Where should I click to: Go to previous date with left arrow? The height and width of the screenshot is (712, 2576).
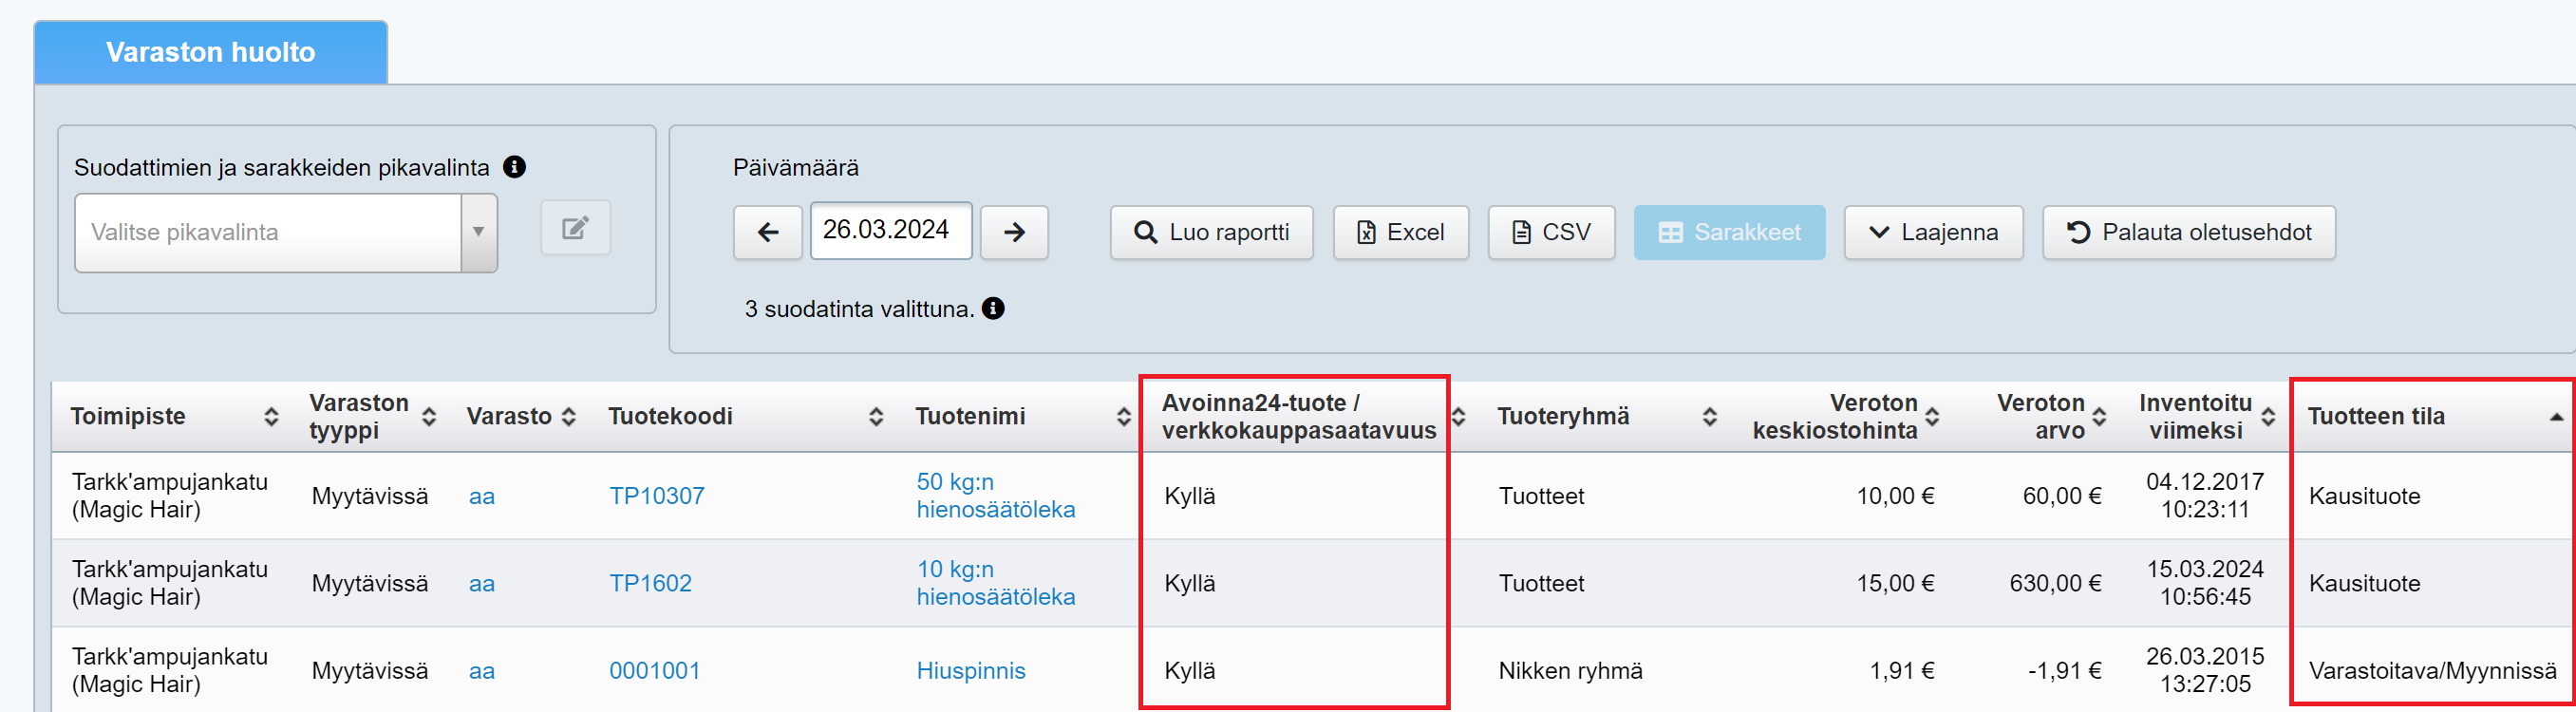(767, 232)
